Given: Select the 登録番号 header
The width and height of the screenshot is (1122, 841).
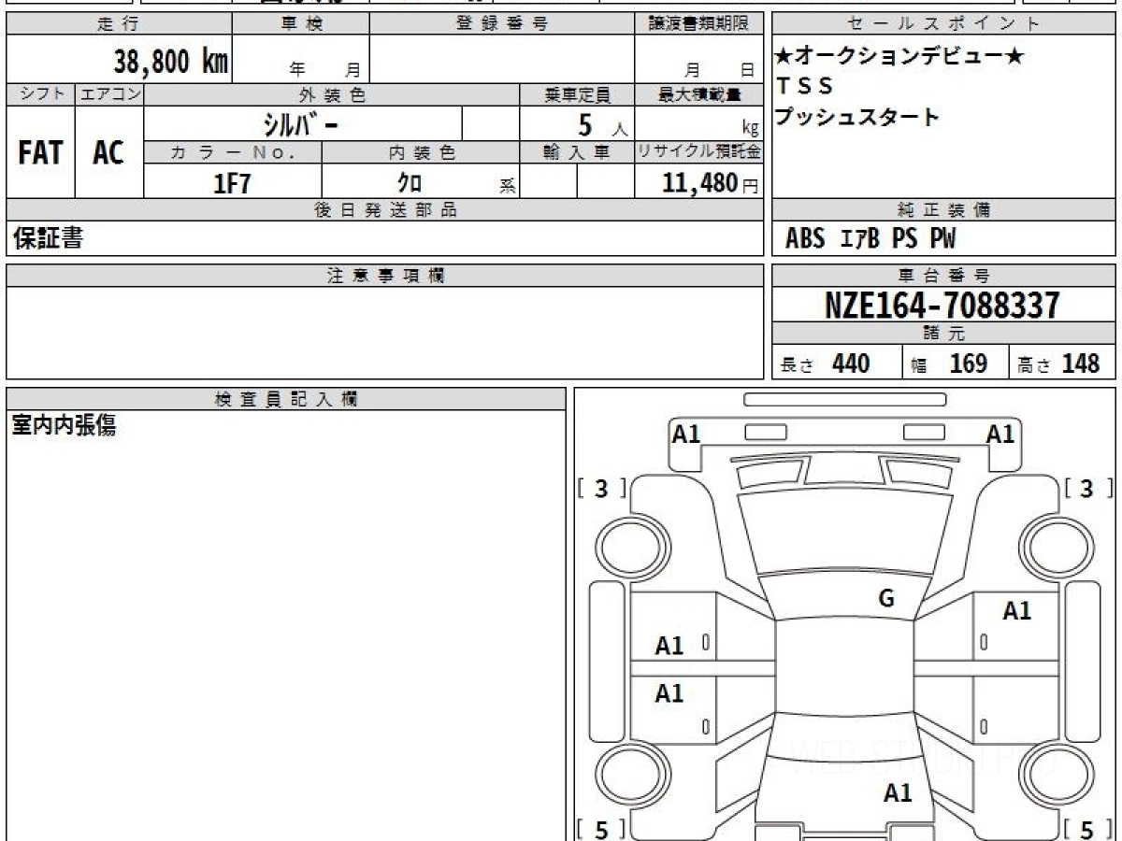Looking at the screenshot, I should tap(502, 24).
